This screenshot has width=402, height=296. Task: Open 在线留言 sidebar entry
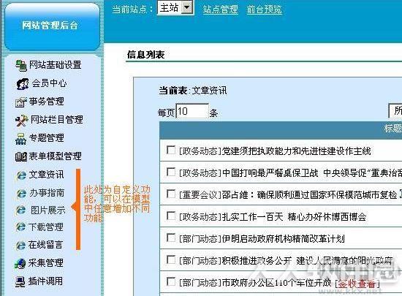[x=45, y=245]
